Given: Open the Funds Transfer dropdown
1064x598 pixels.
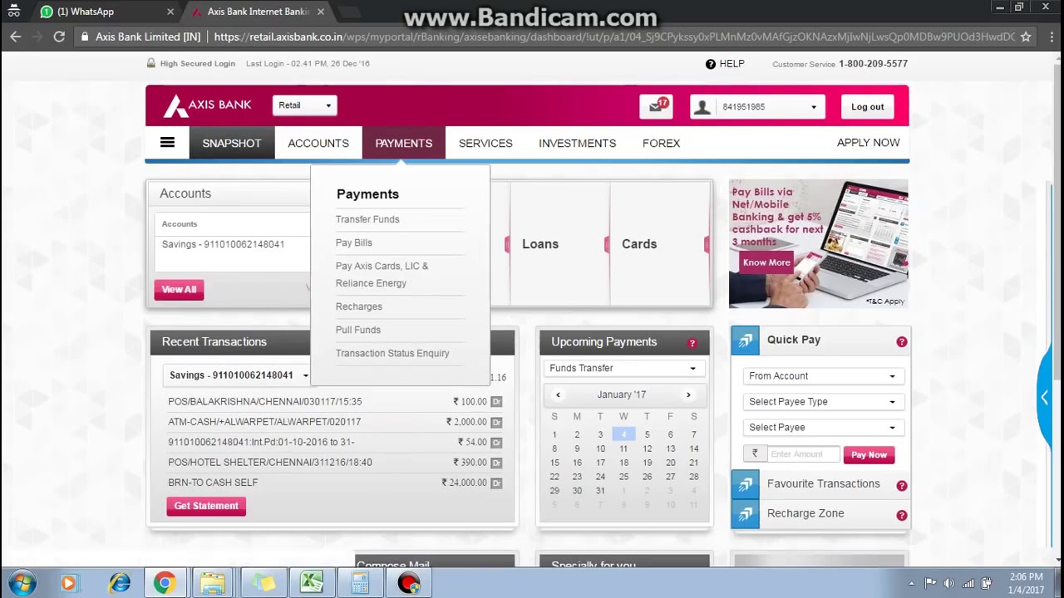Looking at the screenshot, I should pyautogui.click(x=623, y=368).
